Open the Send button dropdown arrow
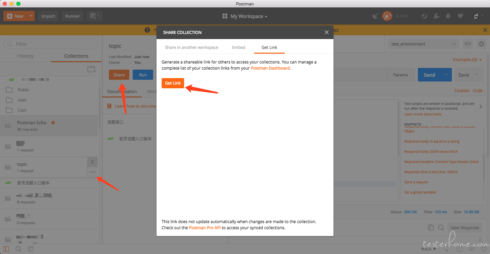The width and height of the screenshot is (490, 254). (446, 75)
